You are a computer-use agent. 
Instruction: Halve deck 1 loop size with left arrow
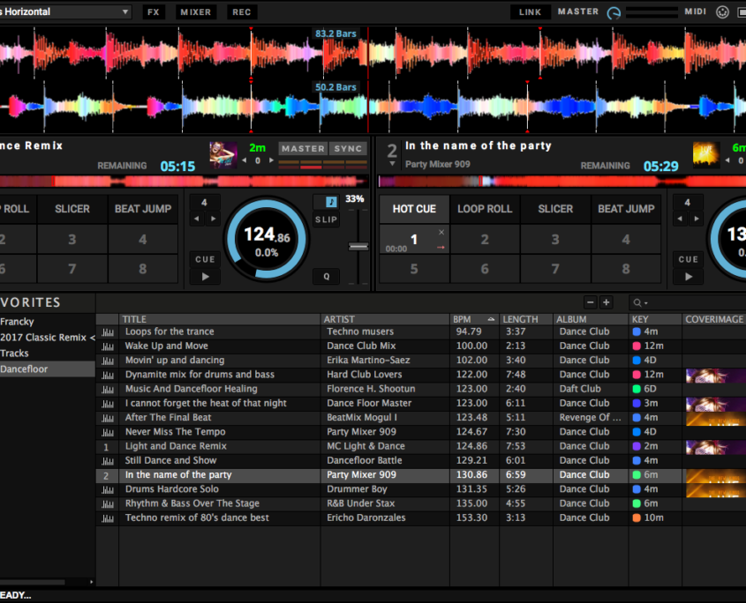click(197, 219)
